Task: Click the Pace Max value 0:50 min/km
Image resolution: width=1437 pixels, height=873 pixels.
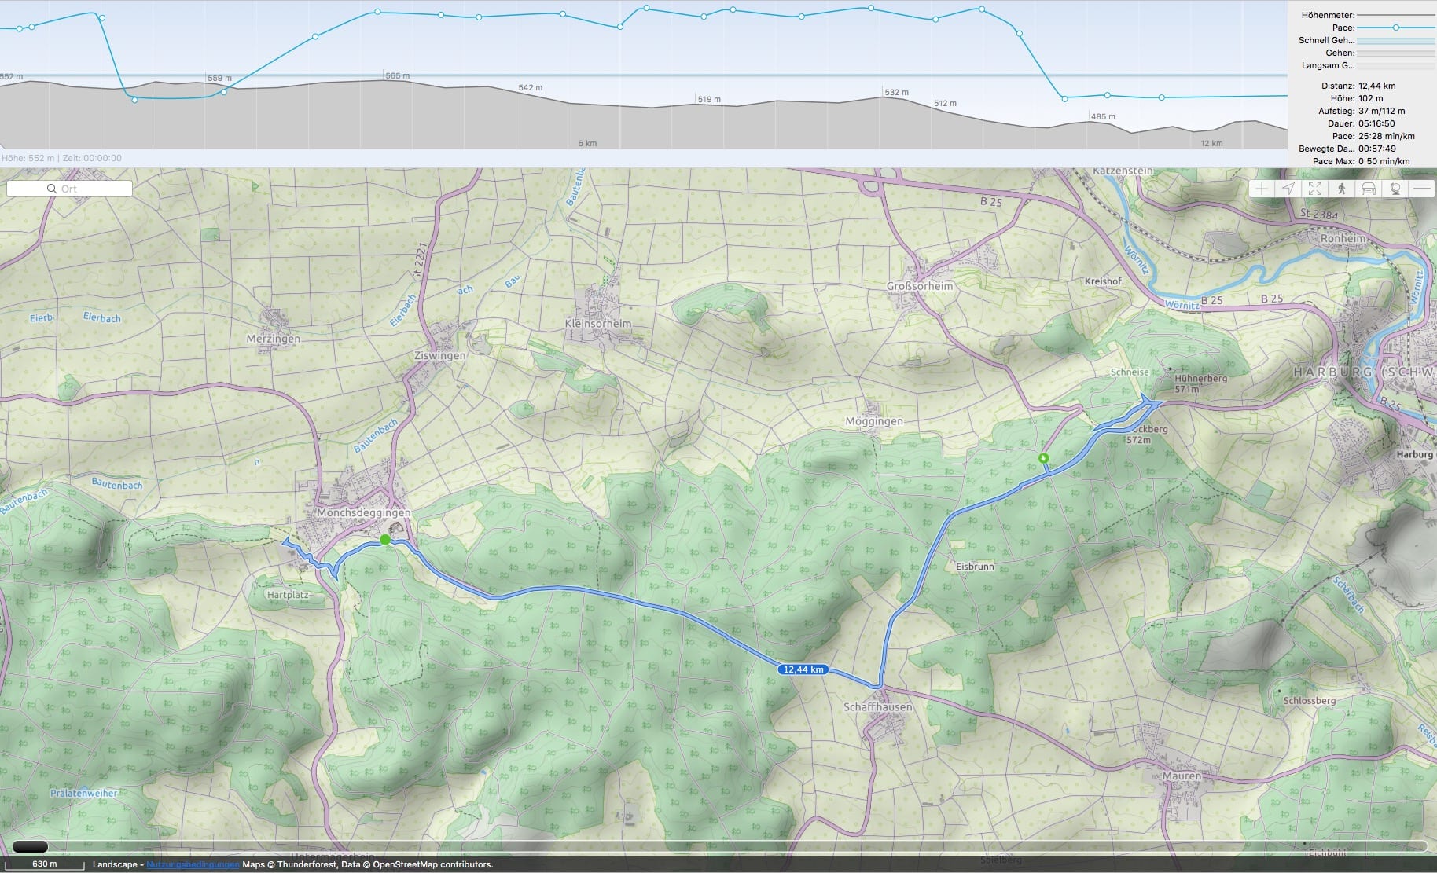Action: [x=1384, y=161]
